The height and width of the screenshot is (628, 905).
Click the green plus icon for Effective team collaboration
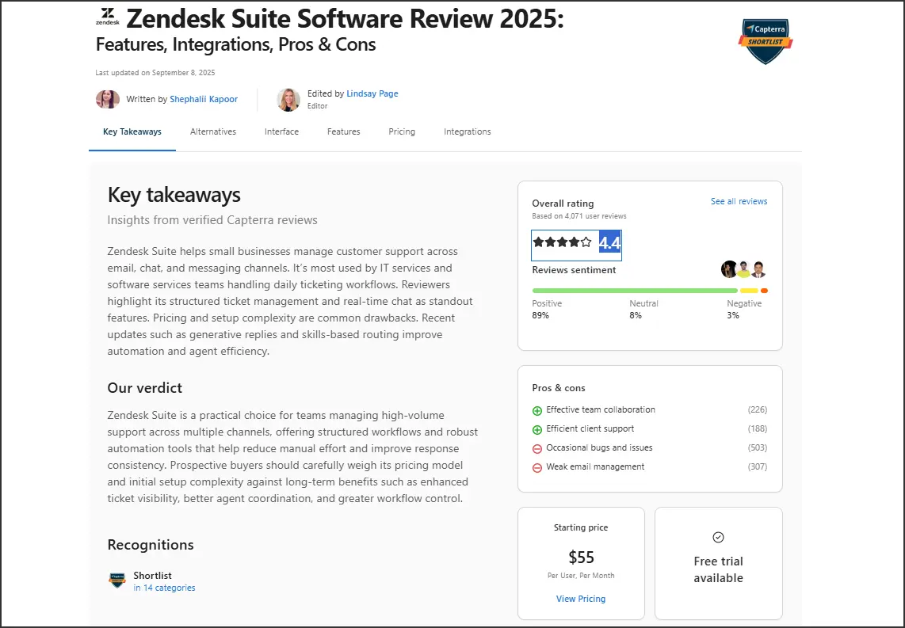[537, 410]
